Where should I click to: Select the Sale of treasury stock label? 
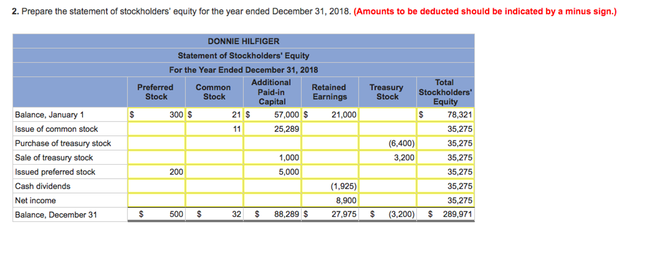(54, 158)
